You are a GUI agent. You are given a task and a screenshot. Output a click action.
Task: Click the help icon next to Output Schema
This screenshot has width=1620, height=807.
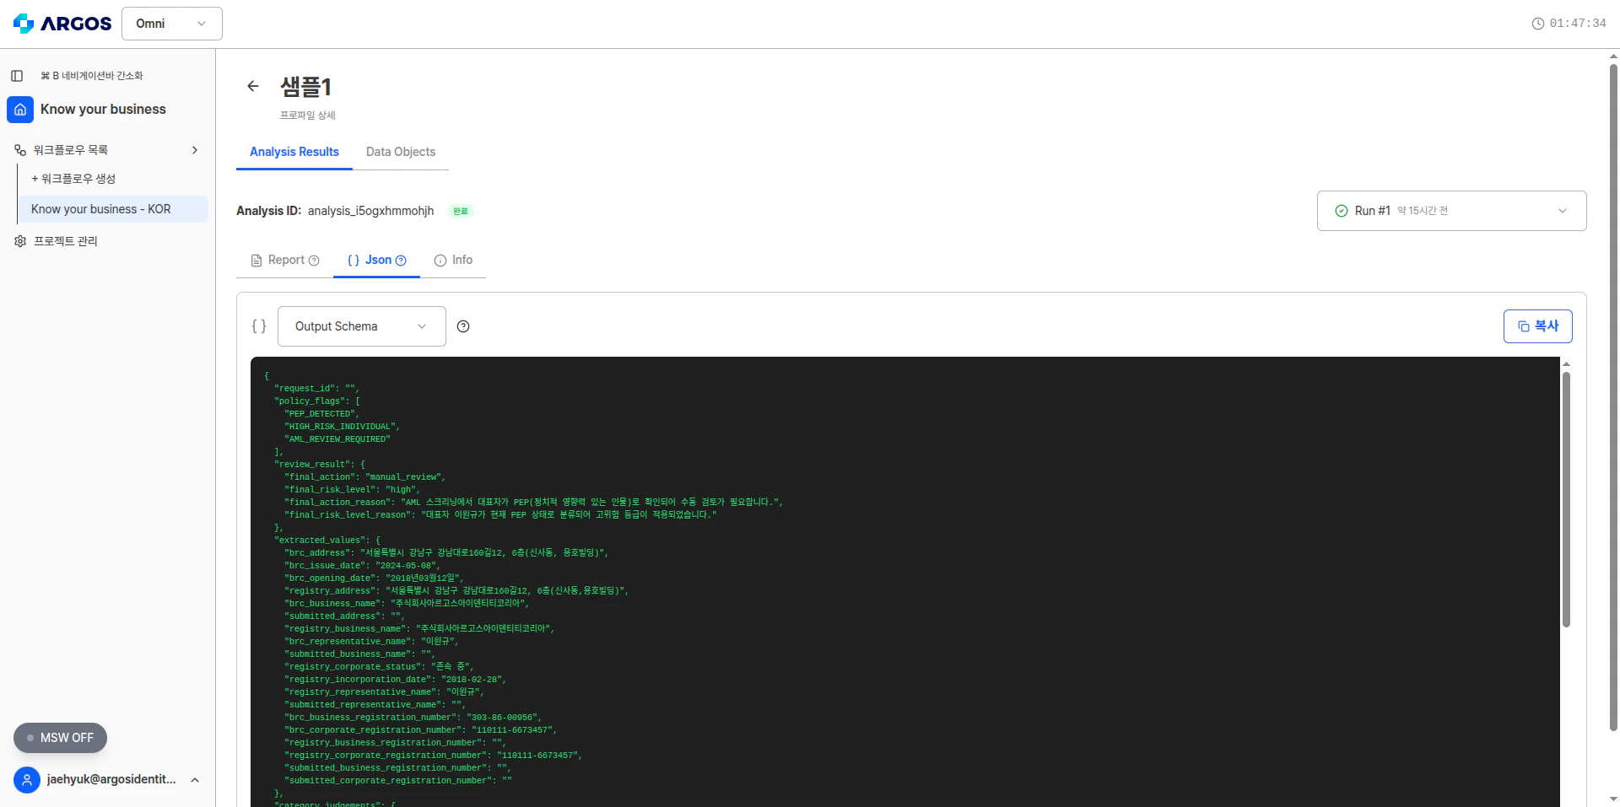(462, 326)
